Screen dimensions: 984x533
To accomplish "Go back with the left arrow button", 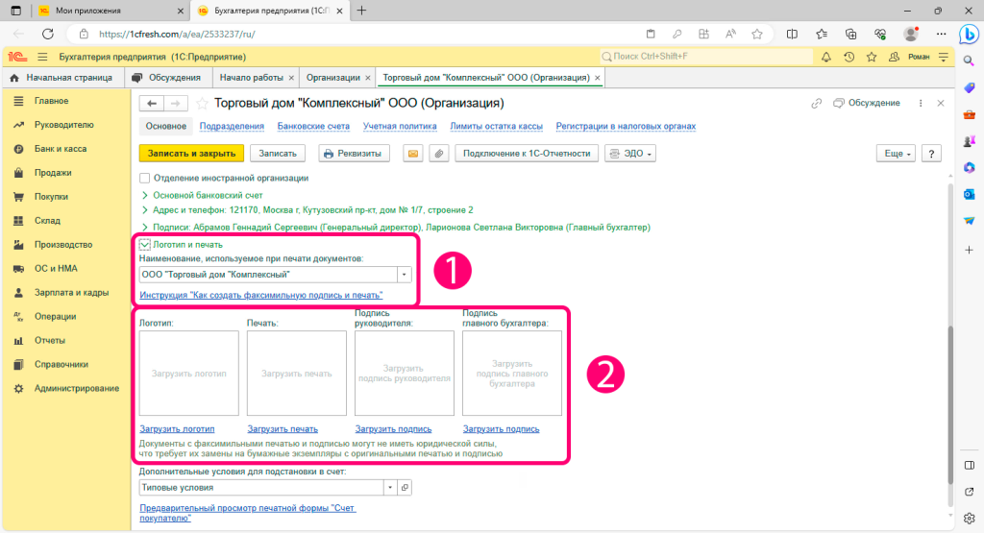I will coord(152,103).
